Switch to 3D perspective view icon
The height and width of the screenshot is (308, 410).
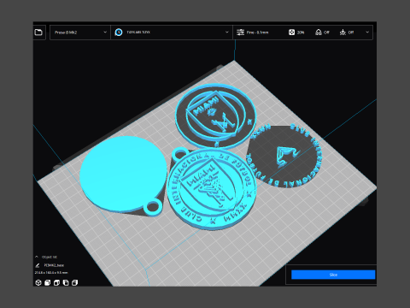pyautogui.click(x=38, y=282)
